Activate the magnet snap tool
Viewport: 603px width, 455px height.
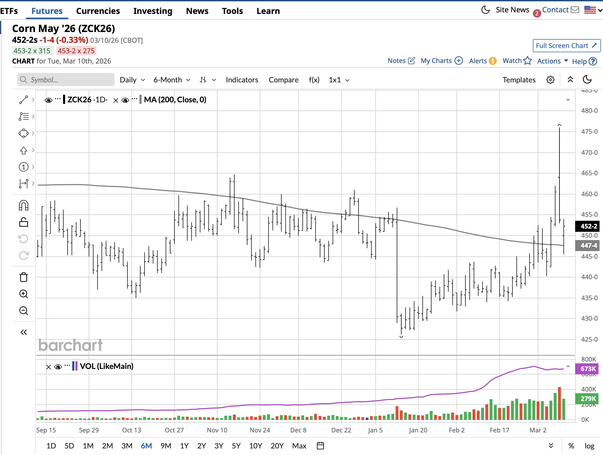point(23,205)
